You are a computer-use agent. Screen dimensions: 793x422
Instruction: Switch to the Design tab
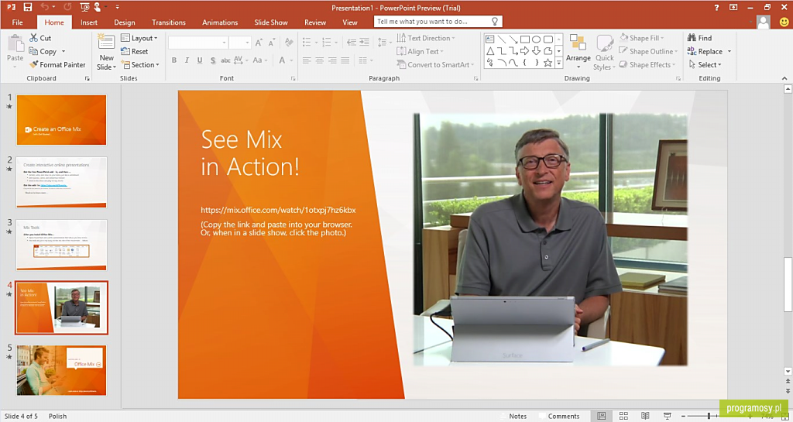point(125,22)
